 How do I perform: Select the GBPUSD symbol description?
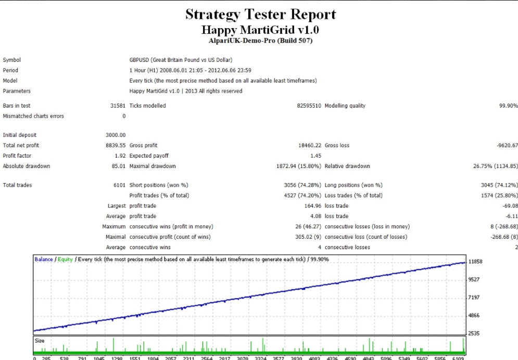click(181, 60)
